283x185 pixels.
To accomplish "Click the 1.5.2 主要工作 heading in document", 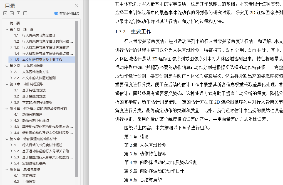I will point(133,32).
